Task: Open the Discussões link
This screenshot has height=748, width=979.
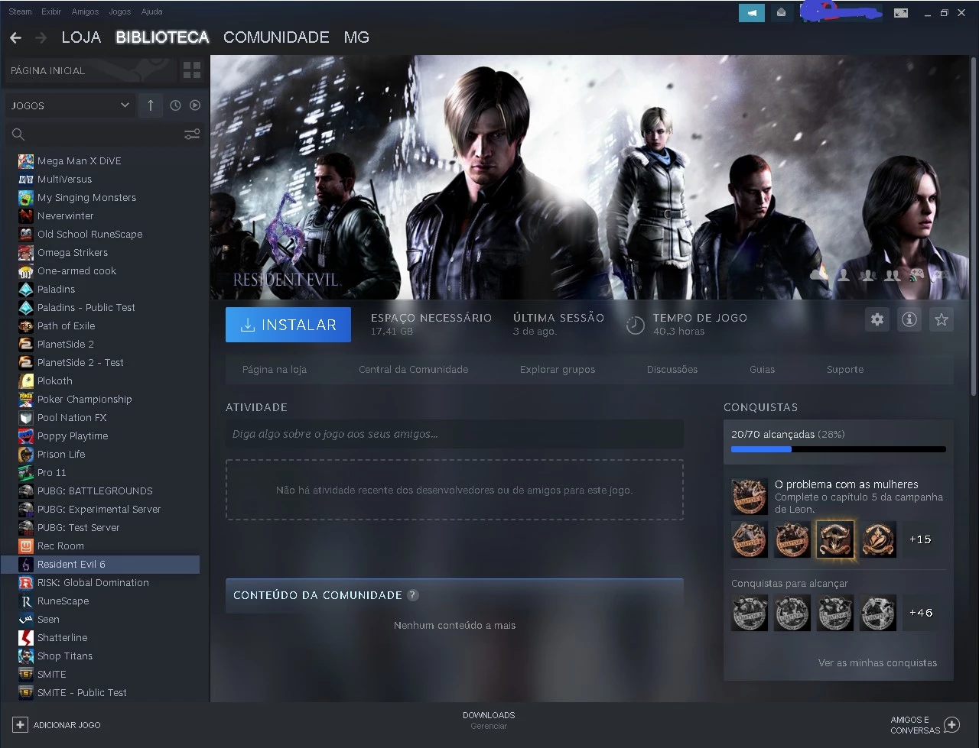Action: pos(672,370)
